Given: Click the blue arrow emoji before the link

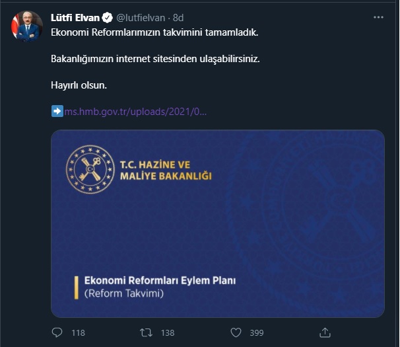Looking at the screenshot, I should (57, 112).
